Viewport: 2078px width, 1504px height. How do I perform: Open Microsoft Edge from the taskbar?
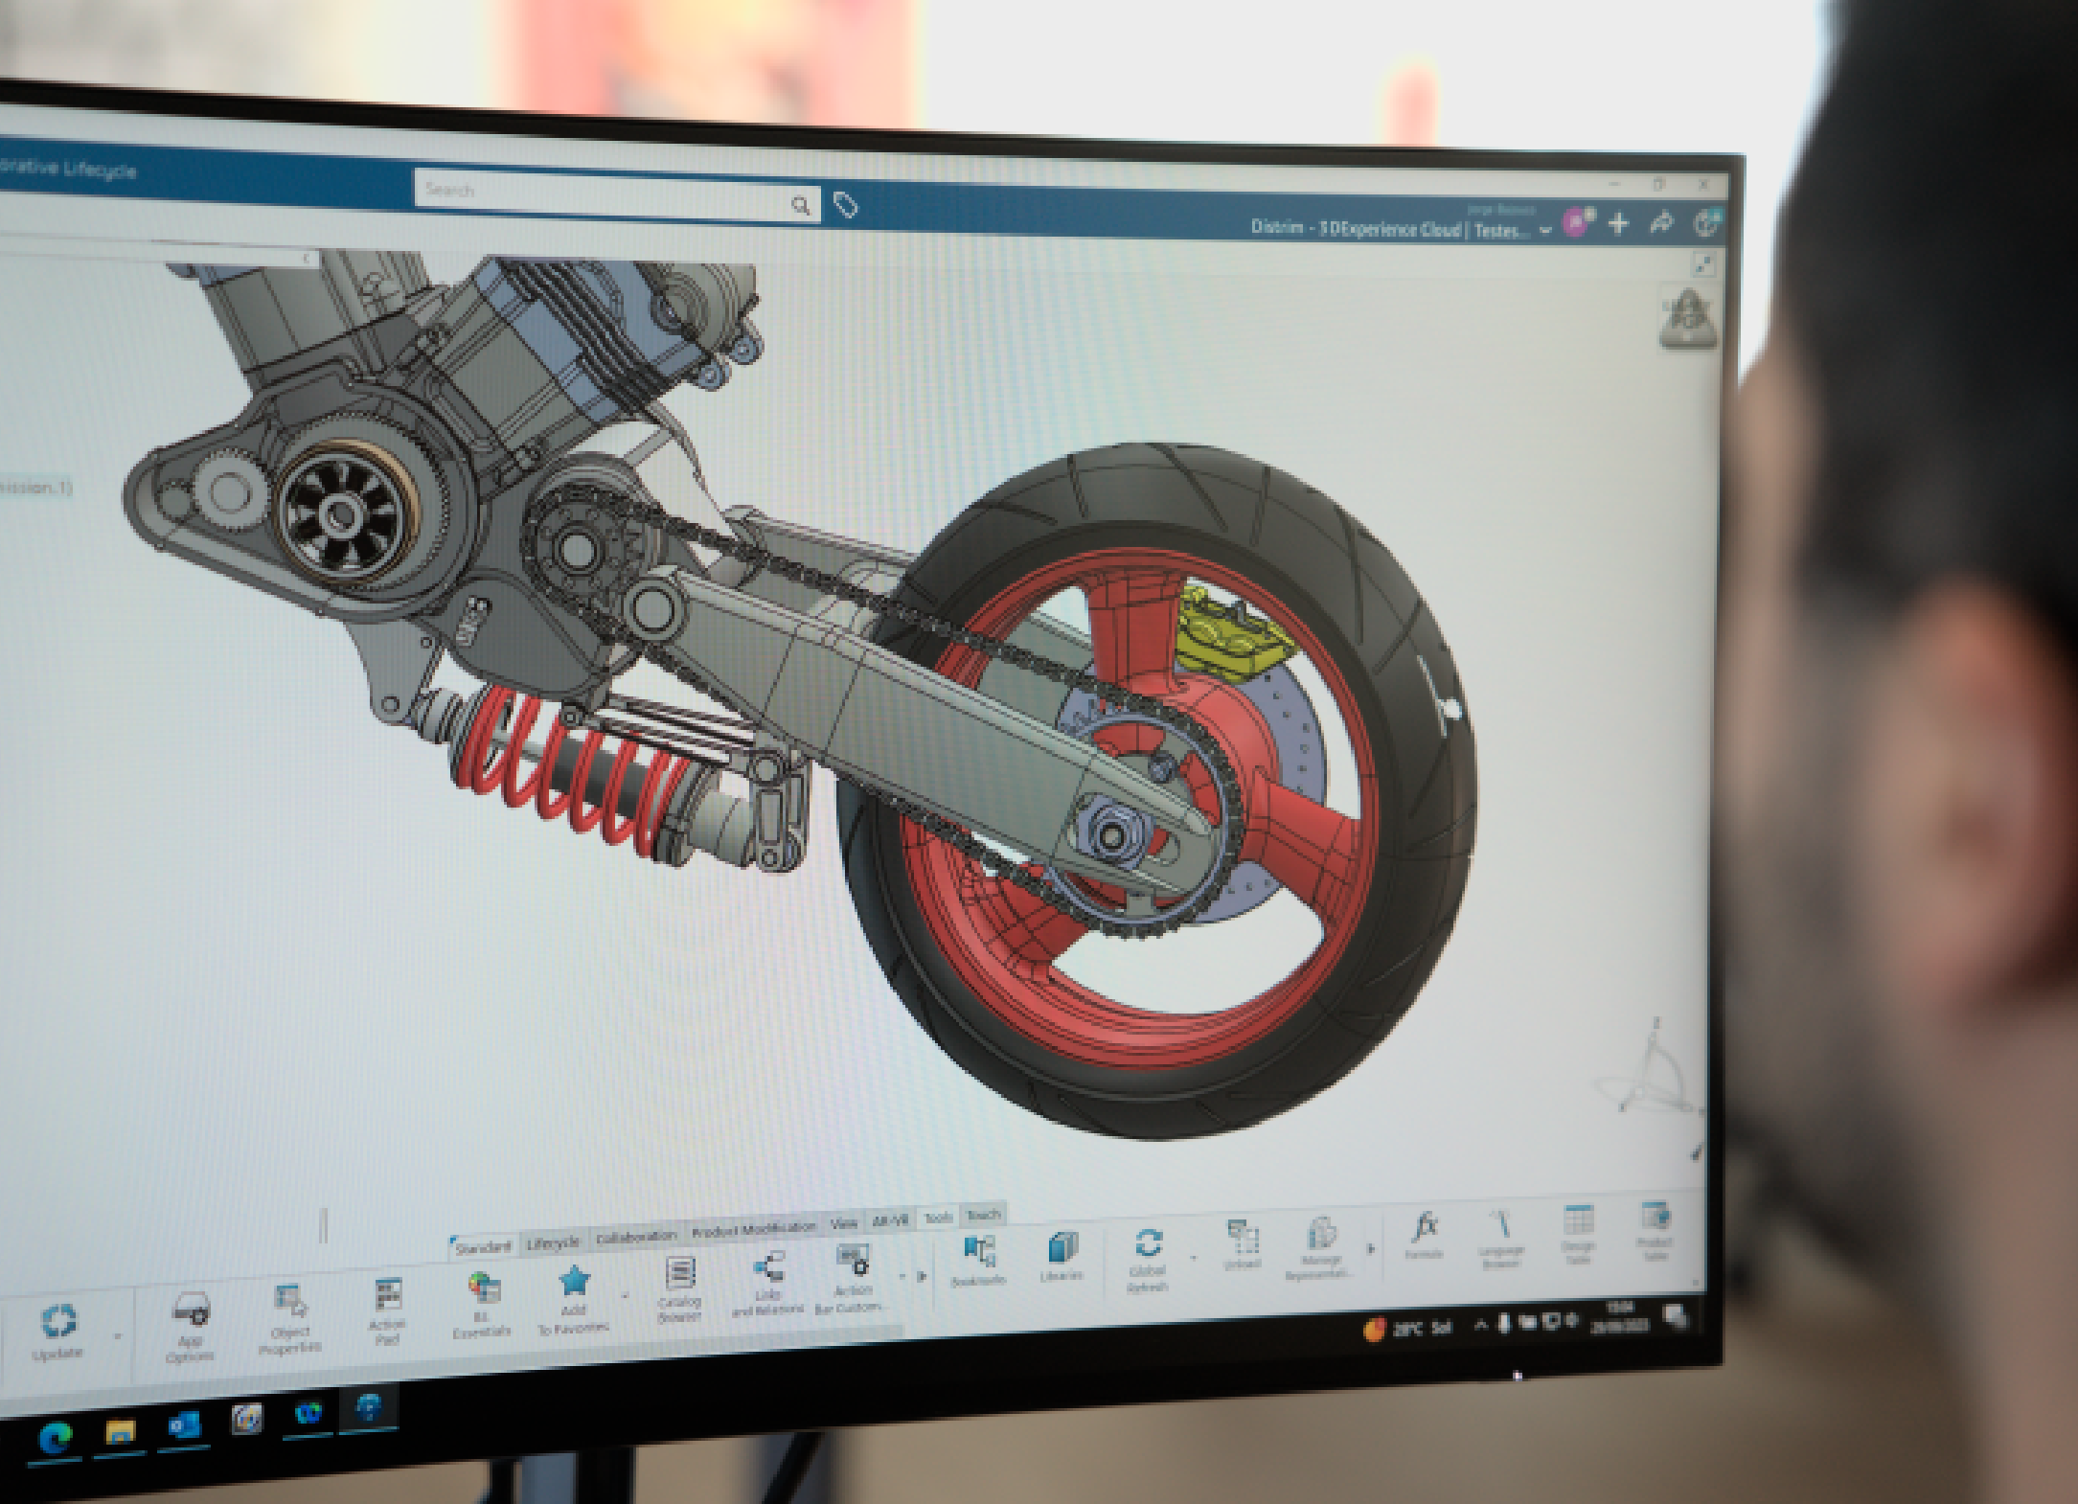(56, 1437)
